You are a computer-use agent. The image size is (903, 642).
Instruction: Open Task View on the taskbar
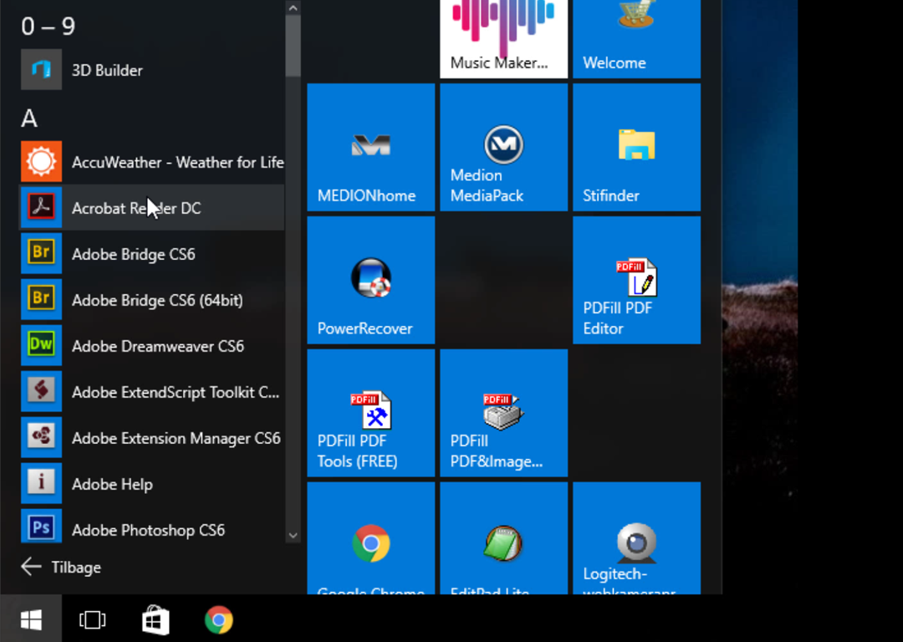[93, 619]
